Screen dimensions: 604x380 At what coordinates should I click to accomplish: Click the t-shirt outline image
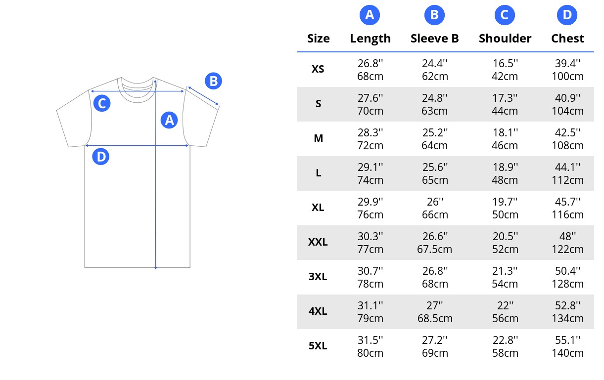(x=138, y=172)
